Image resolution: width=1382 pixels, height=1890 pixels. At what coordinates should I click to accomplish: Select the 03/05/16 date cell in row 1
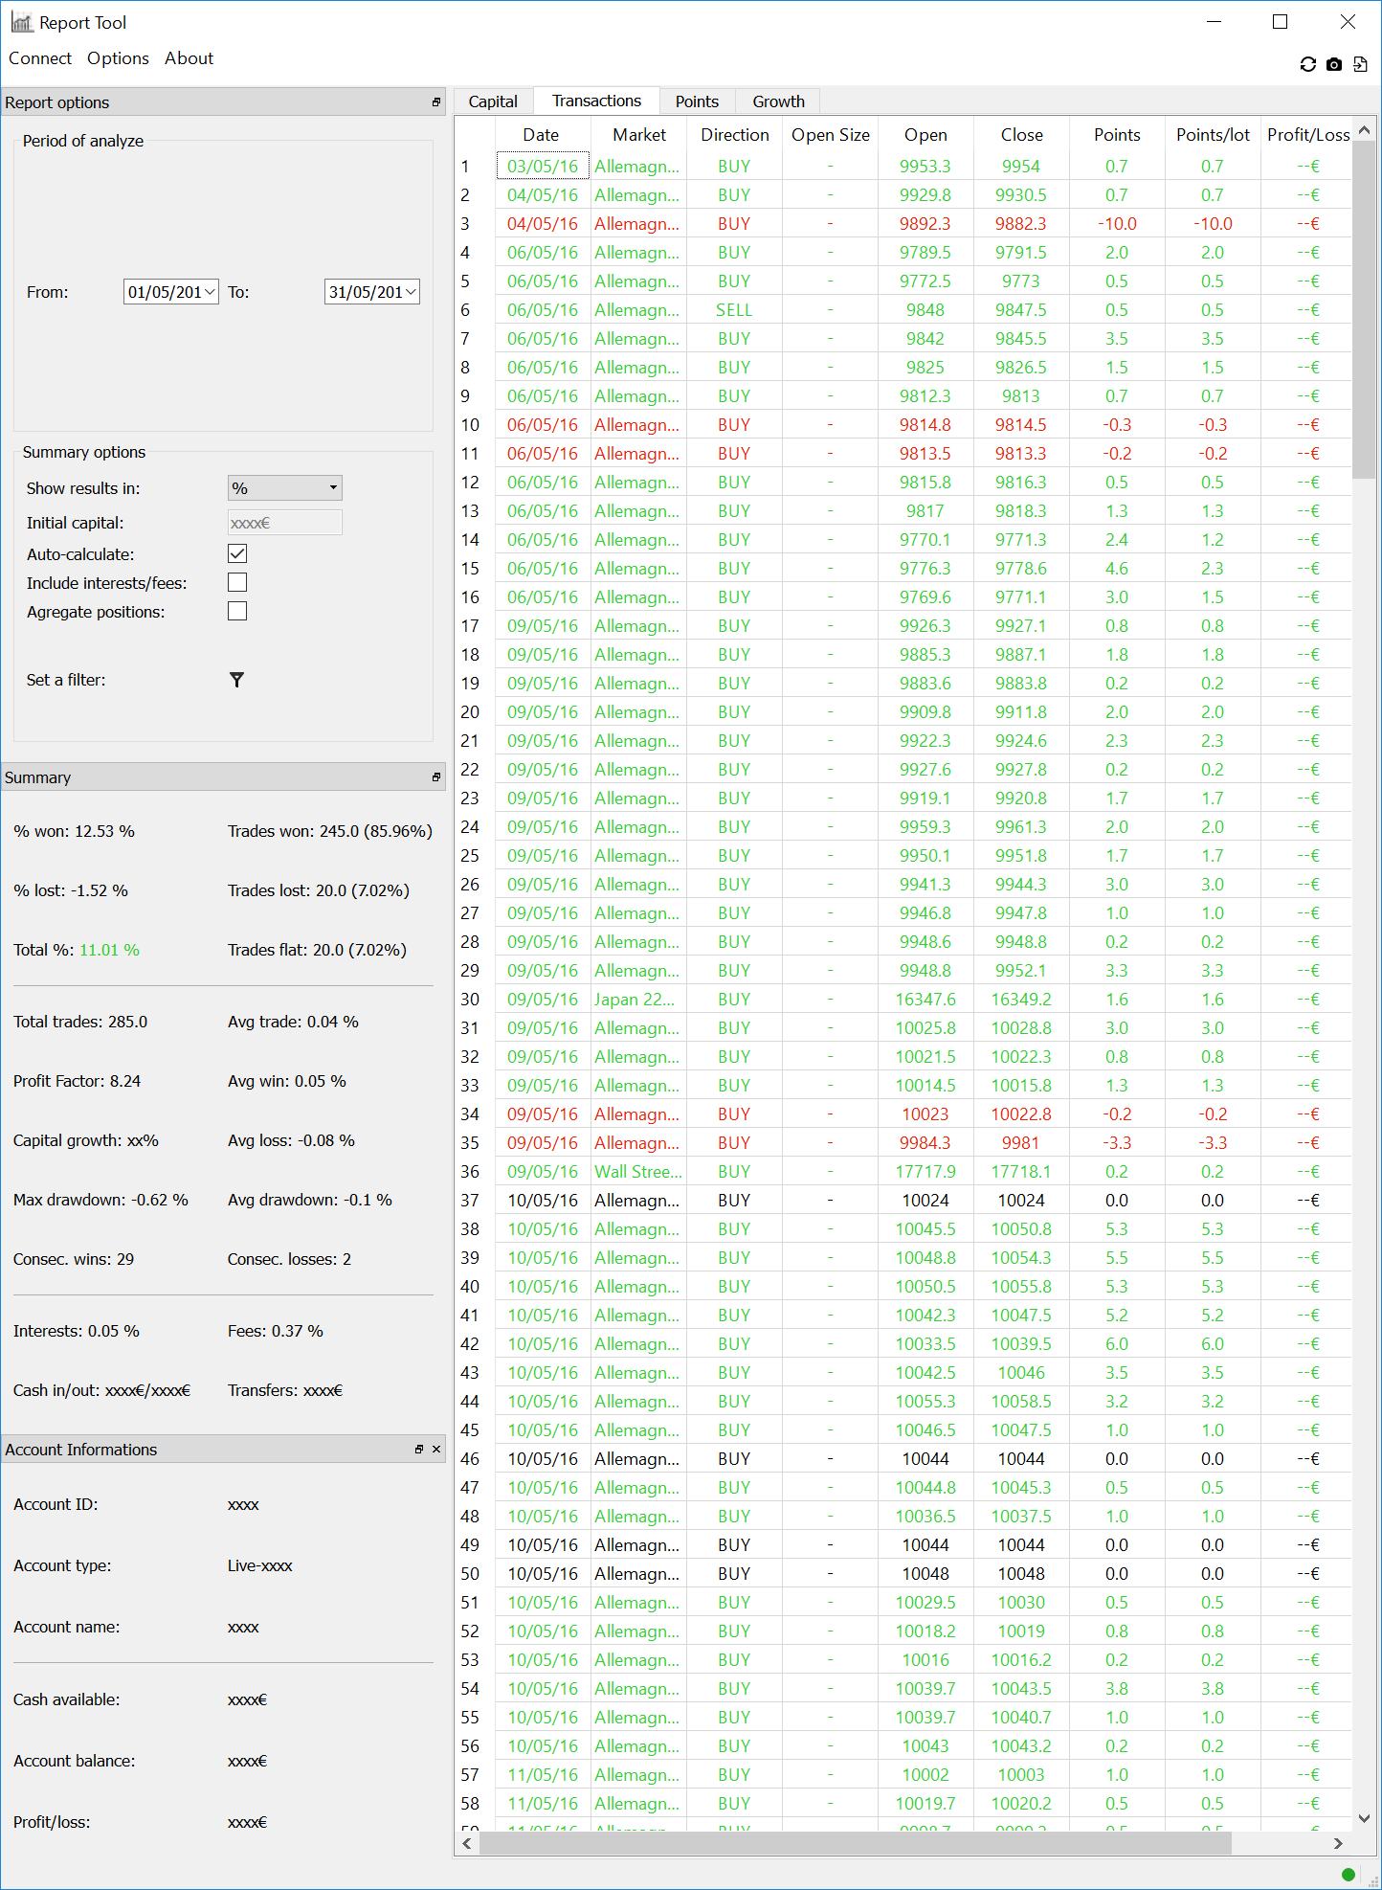543,166
